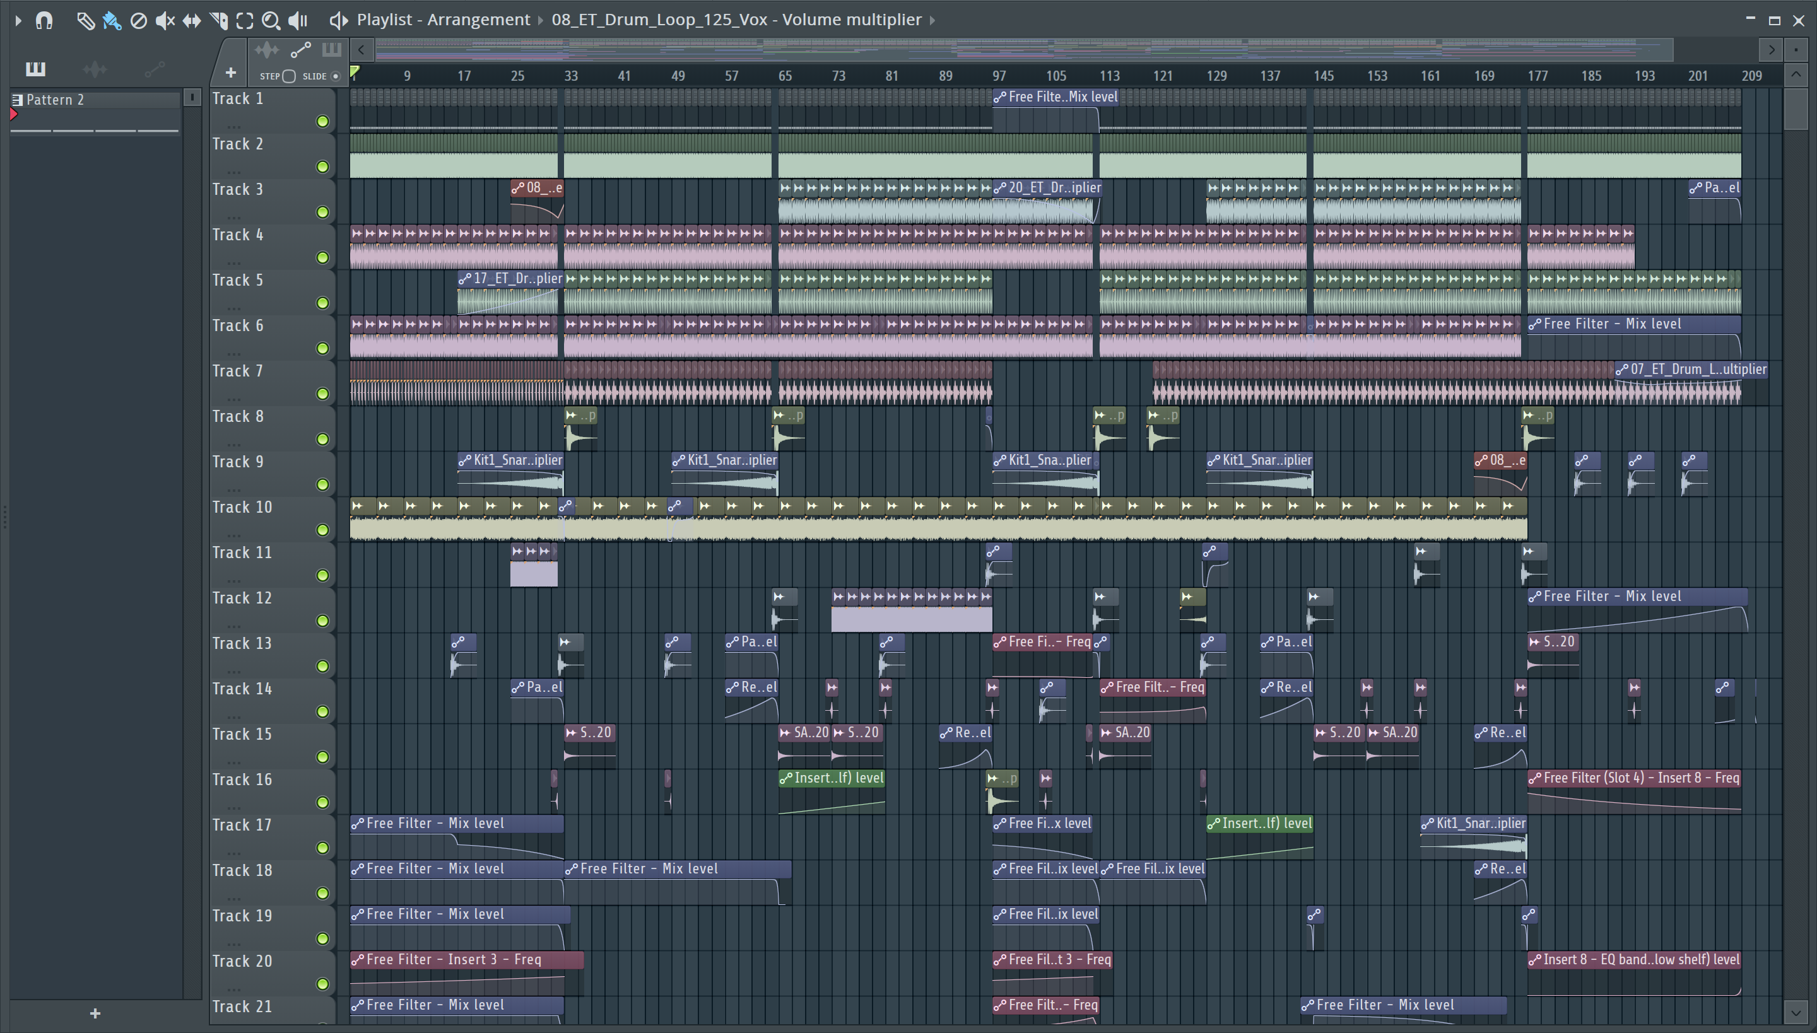Add new pattern with bottom plus button
This screenshot has width=1817, height=1033.
coord(95,1014)
